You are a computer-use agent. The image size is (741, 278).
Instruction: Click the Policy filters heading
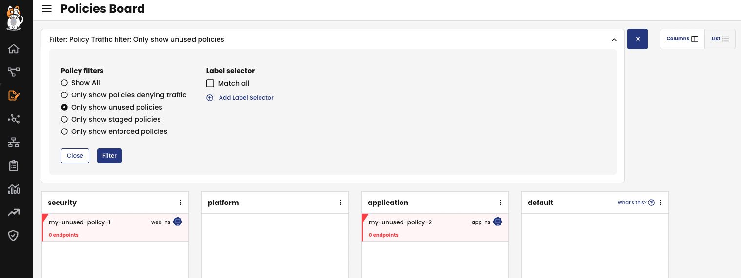82,71
